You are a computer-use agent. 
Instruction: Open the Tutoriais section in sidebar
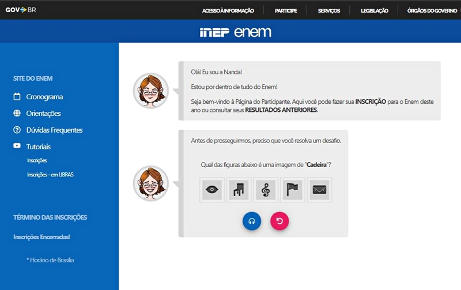(39, 146)
